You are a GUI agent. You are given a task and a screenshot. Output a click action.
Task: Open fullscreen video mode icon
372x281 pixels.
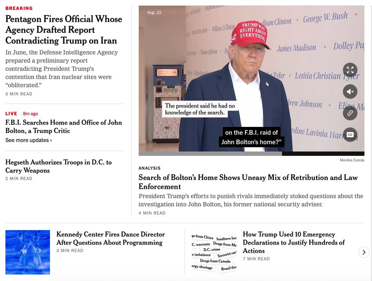tap(350, 70)
